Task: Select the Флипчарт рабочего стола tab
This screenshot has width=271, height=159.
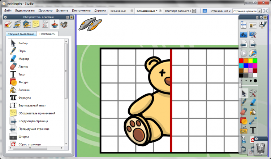Action: point(178,11)
